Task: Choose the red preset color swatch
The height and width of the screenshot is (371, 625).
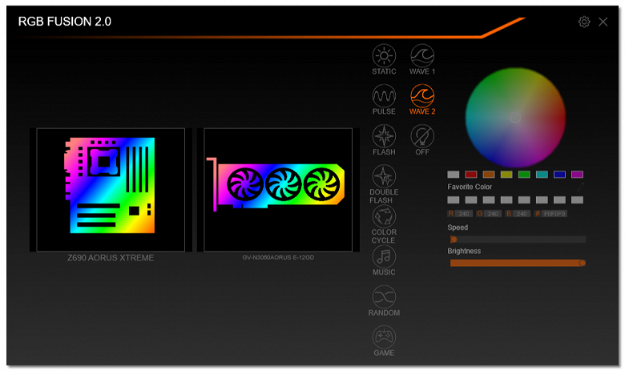Action: pyautogui.click(x=470, y=175)
